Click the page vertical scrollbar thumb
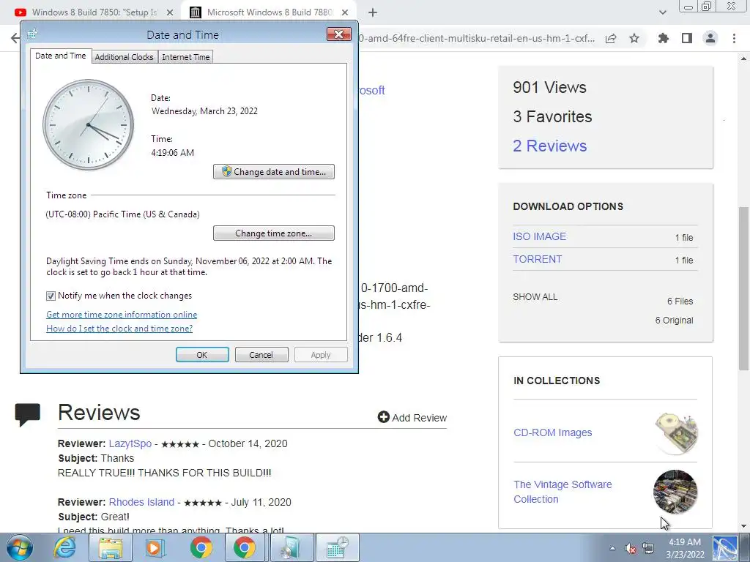The width and height of the screenshot is (750, 562). pos(744,288)
